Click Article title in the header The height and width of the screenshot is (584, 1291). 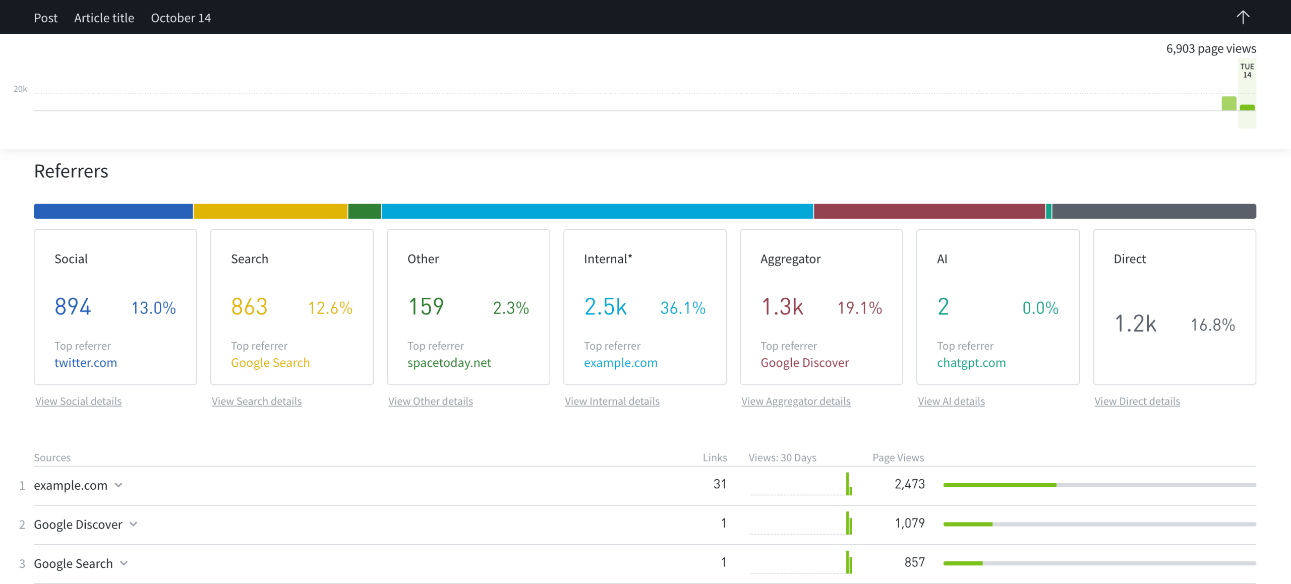104,18
